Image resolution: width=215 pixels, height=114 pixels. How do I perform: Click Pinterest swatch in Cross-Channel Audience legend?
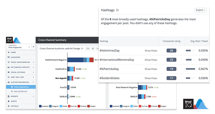click(79, 106)
